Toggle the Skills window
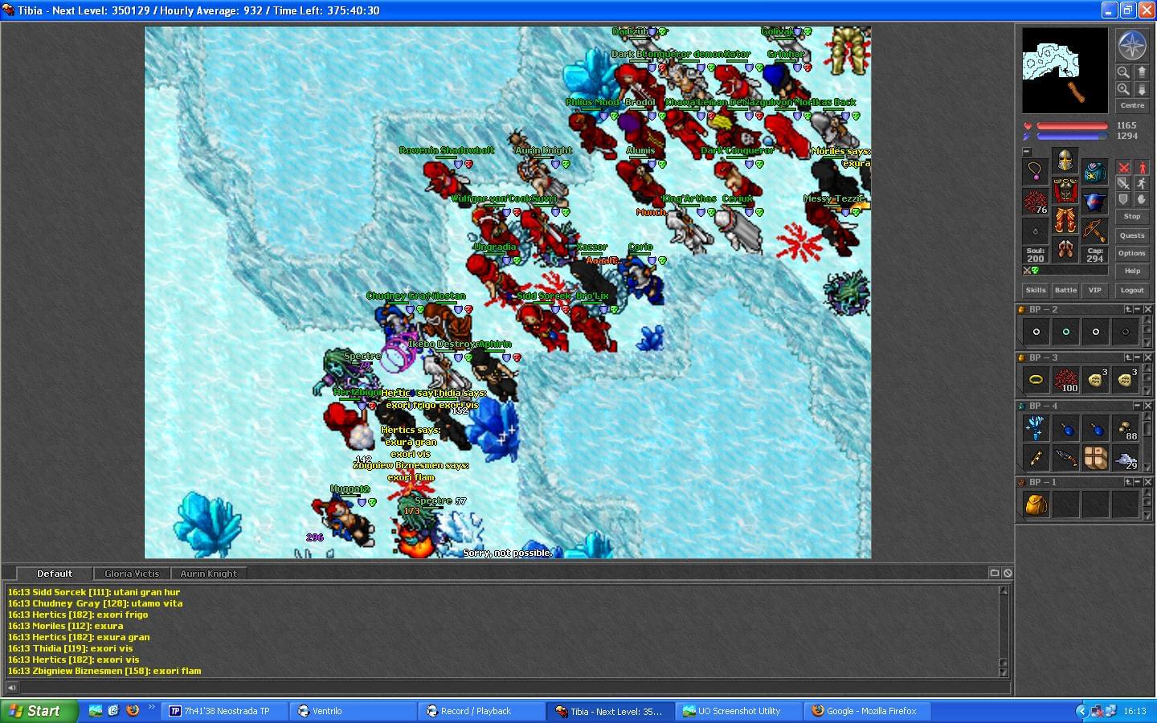This screenshot has width=1157, height=723. point(1036,290)
